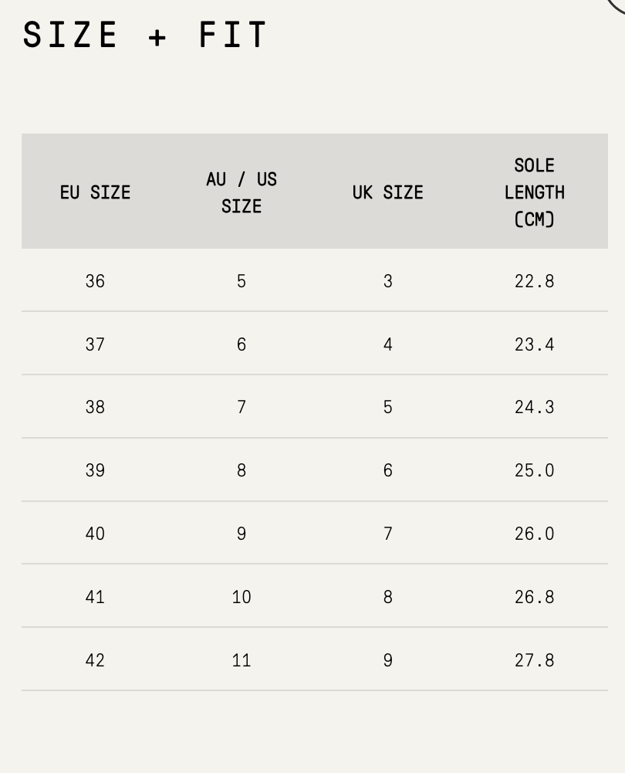Click the 23.4 sole length value
This screenshot has width=625, height=773.
point(535,344)
